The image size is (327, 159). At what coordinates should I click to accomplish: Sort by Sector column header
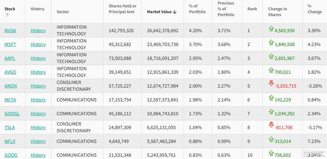[x=63, y=12]
